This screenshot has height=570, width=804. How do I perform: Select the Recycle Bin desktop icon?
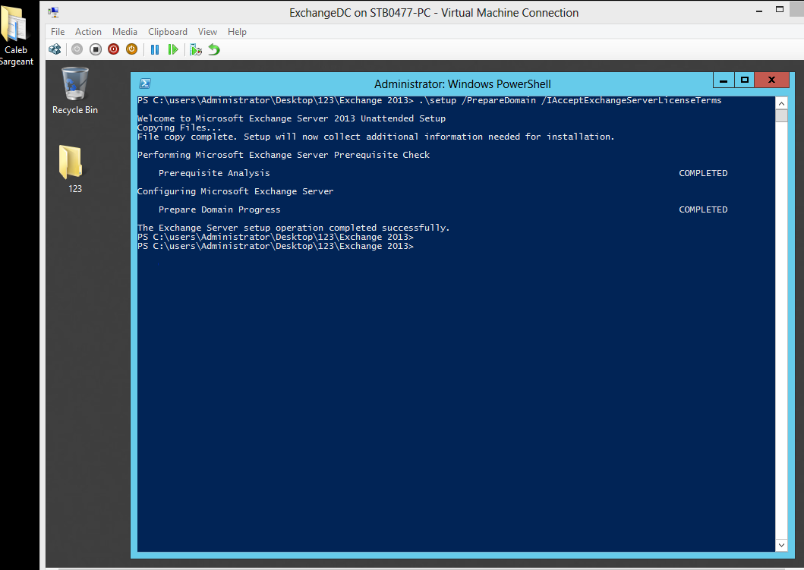pos(75,91)
